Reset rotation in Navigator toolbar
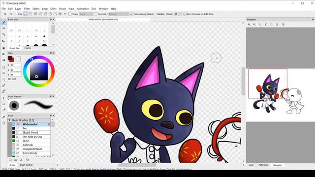 click(x=271, y=25)
